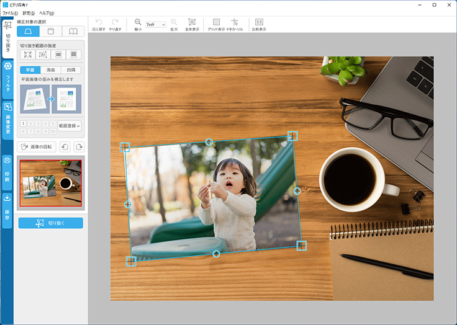
Task: Click the 画像の回転 button
Action: (x=37, y=146)
